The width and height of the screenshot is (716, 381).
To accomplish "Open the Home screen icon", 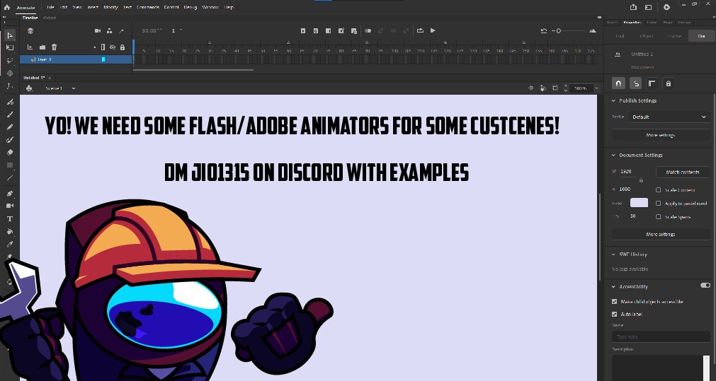I will point(7,7).
